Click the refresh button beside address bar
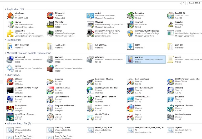202x139 pixels. (x=184, y=3)
